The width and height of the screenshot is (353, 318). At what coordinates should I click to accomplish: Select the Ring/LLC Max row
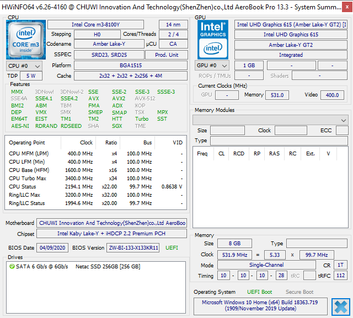click(x=95, y=195)
